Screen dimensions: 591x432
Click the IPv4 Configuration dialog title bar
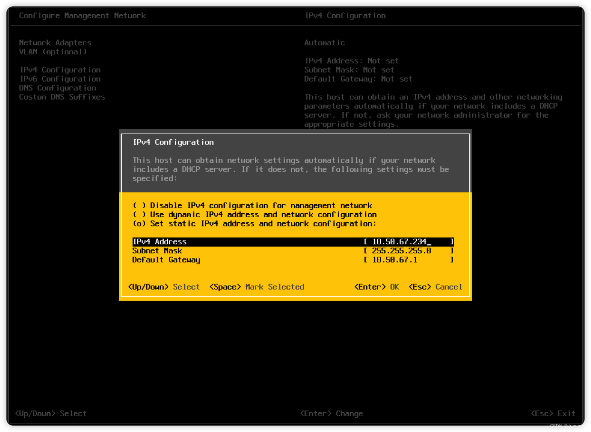(x=173, y=142)
